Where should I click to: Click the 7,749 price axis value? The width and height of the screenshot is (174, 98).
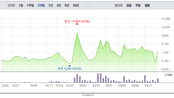coord(165,53)
